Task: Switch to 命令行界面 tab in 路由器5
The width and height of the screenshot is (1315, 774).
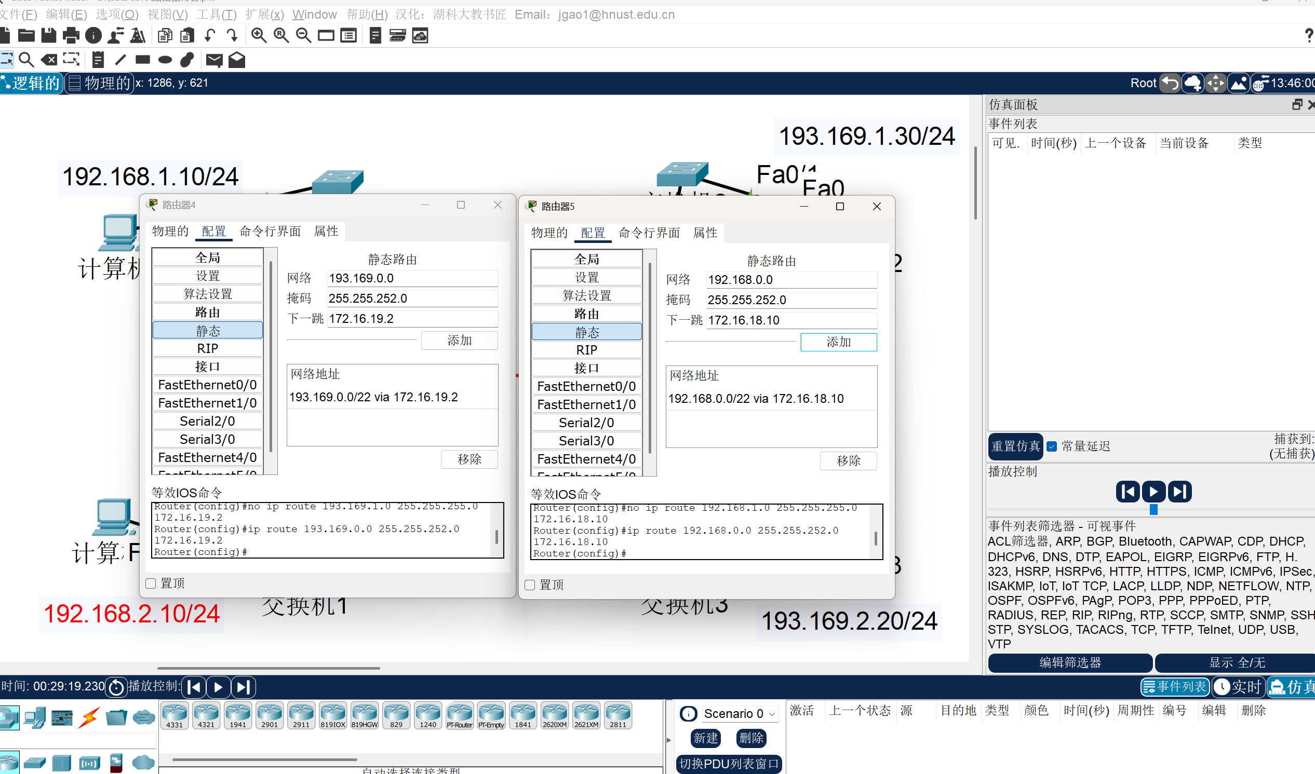Action: coord(649,233)
